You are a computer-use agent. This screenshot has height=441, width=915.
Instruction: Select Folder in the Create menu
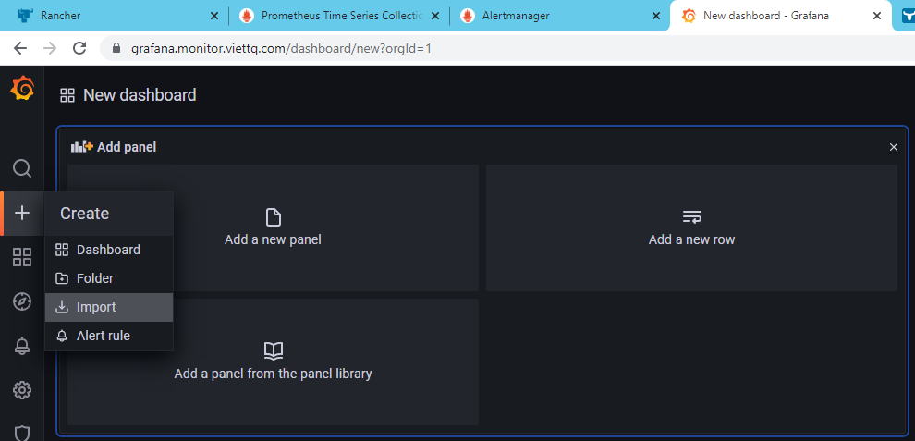(x=108, y=278)
